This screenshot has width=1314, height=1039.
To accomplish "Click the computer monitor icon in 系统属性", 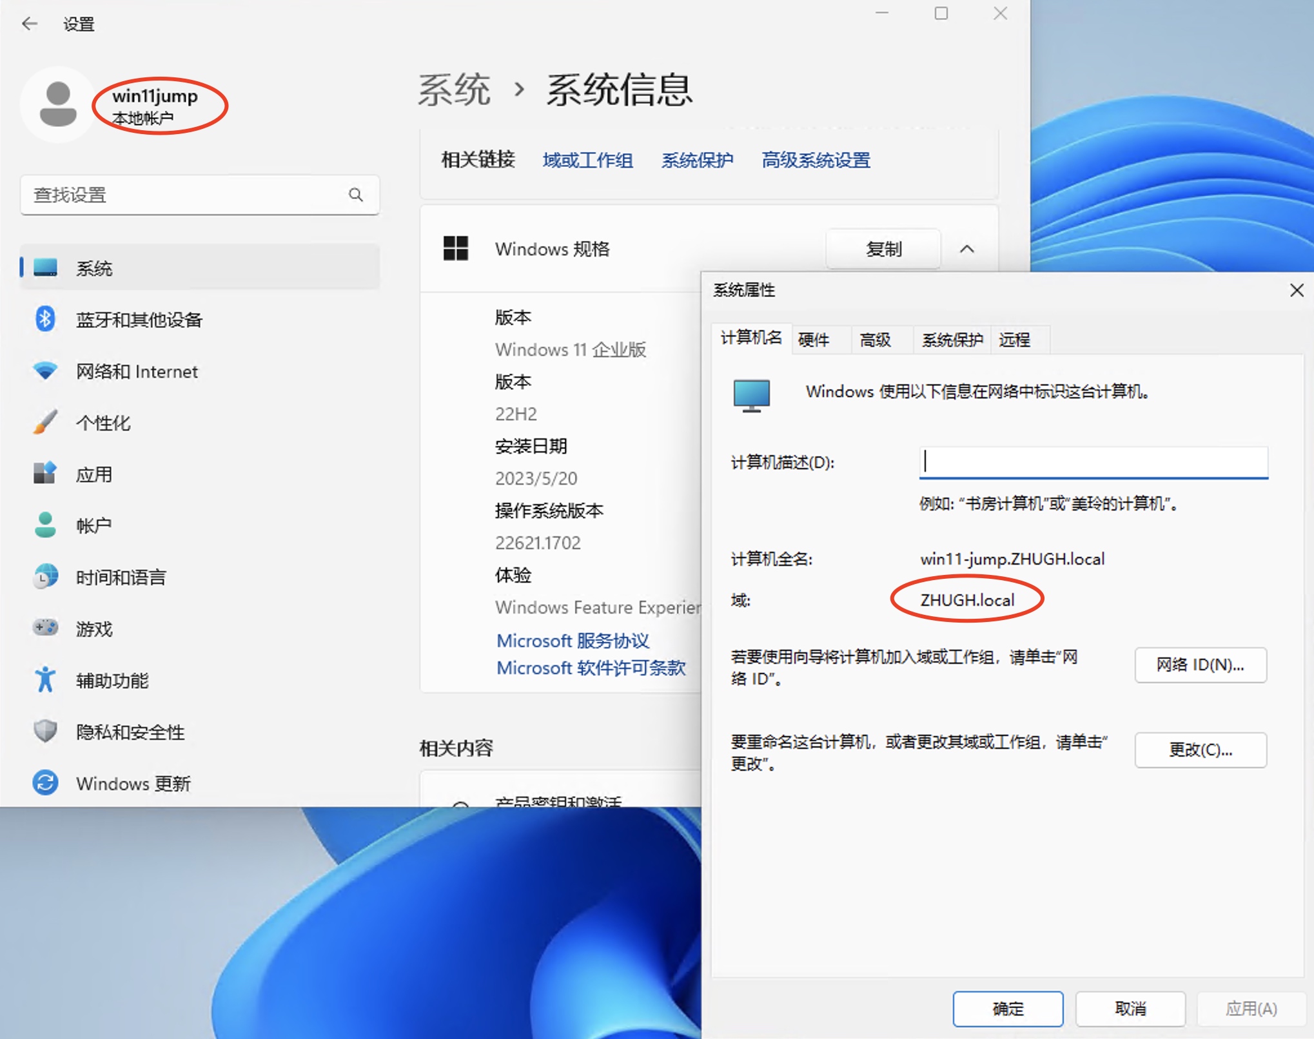I will pos(752,396).
